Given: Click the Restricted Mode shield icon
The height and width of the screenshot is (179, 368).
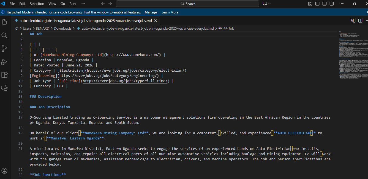Looking at the screenshot, I should click(3, 12).
